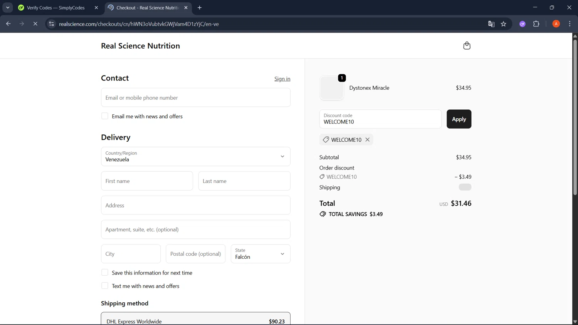This screenshot has height=325, width=578.
Task: Open the Chrome profile avatar
Action: click(x=556, y=24)
